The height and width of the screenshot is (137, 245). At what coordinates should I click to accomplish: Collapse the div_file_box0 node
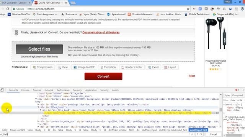click(x=41, y=110)
